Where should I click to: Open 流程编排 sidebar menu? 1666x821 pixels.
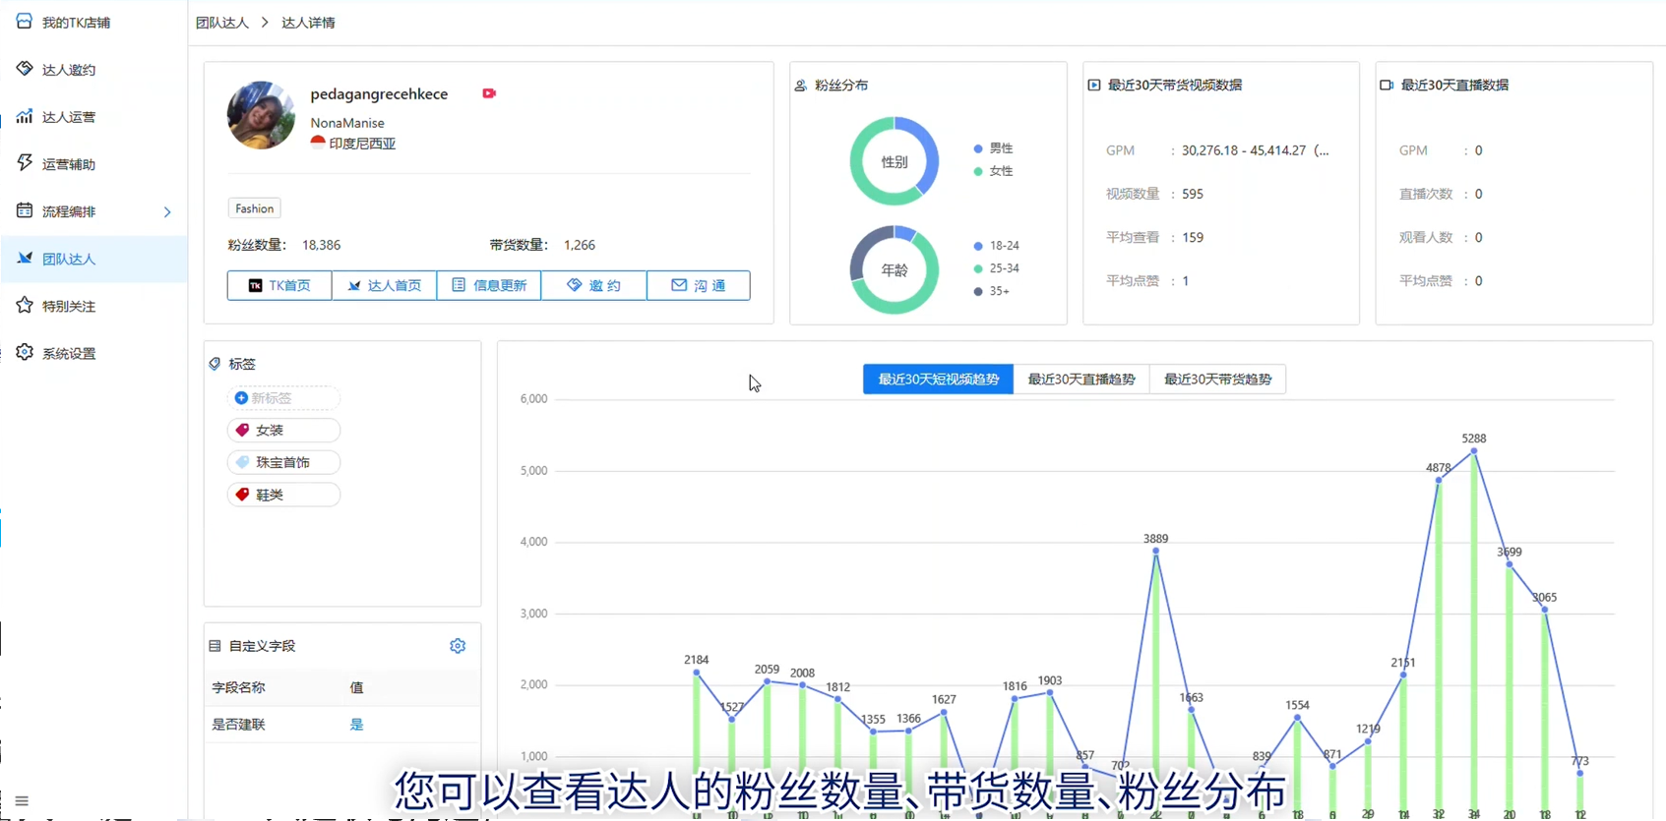click(x=93, y=210)
